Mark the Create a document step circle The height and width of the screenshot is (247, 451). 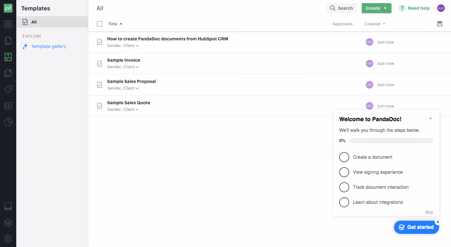[344, 157]
